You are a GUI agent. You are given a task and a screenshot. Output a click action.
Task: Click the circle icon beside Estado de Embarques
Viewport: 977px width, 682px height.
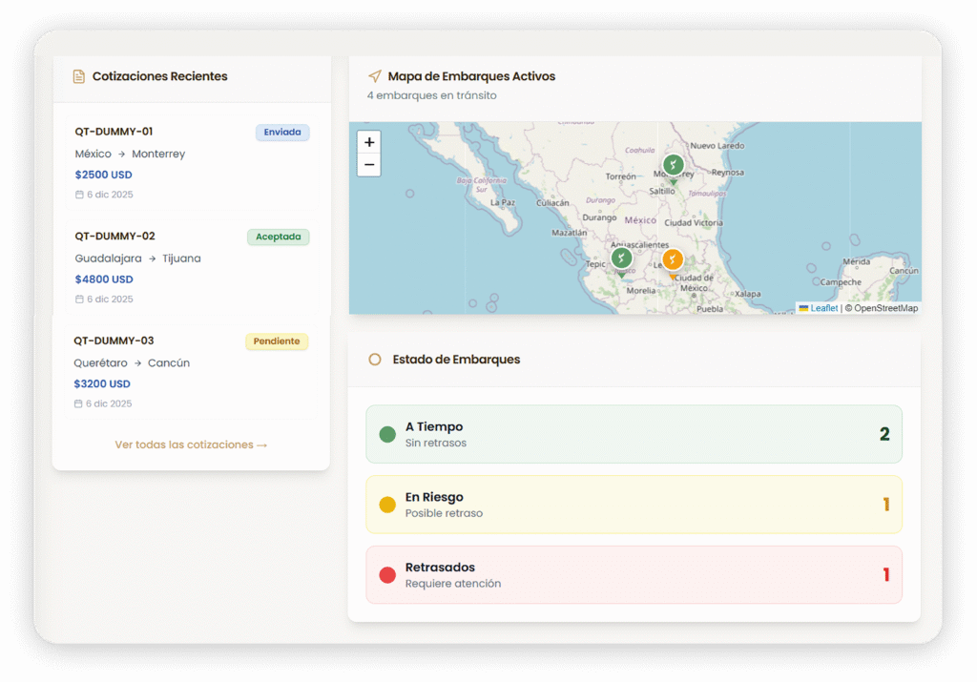pos(375,360)
